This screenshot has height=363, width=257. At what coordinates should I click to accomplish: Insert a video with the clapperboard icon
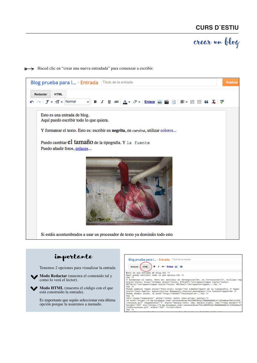click(x=167, y=102)
